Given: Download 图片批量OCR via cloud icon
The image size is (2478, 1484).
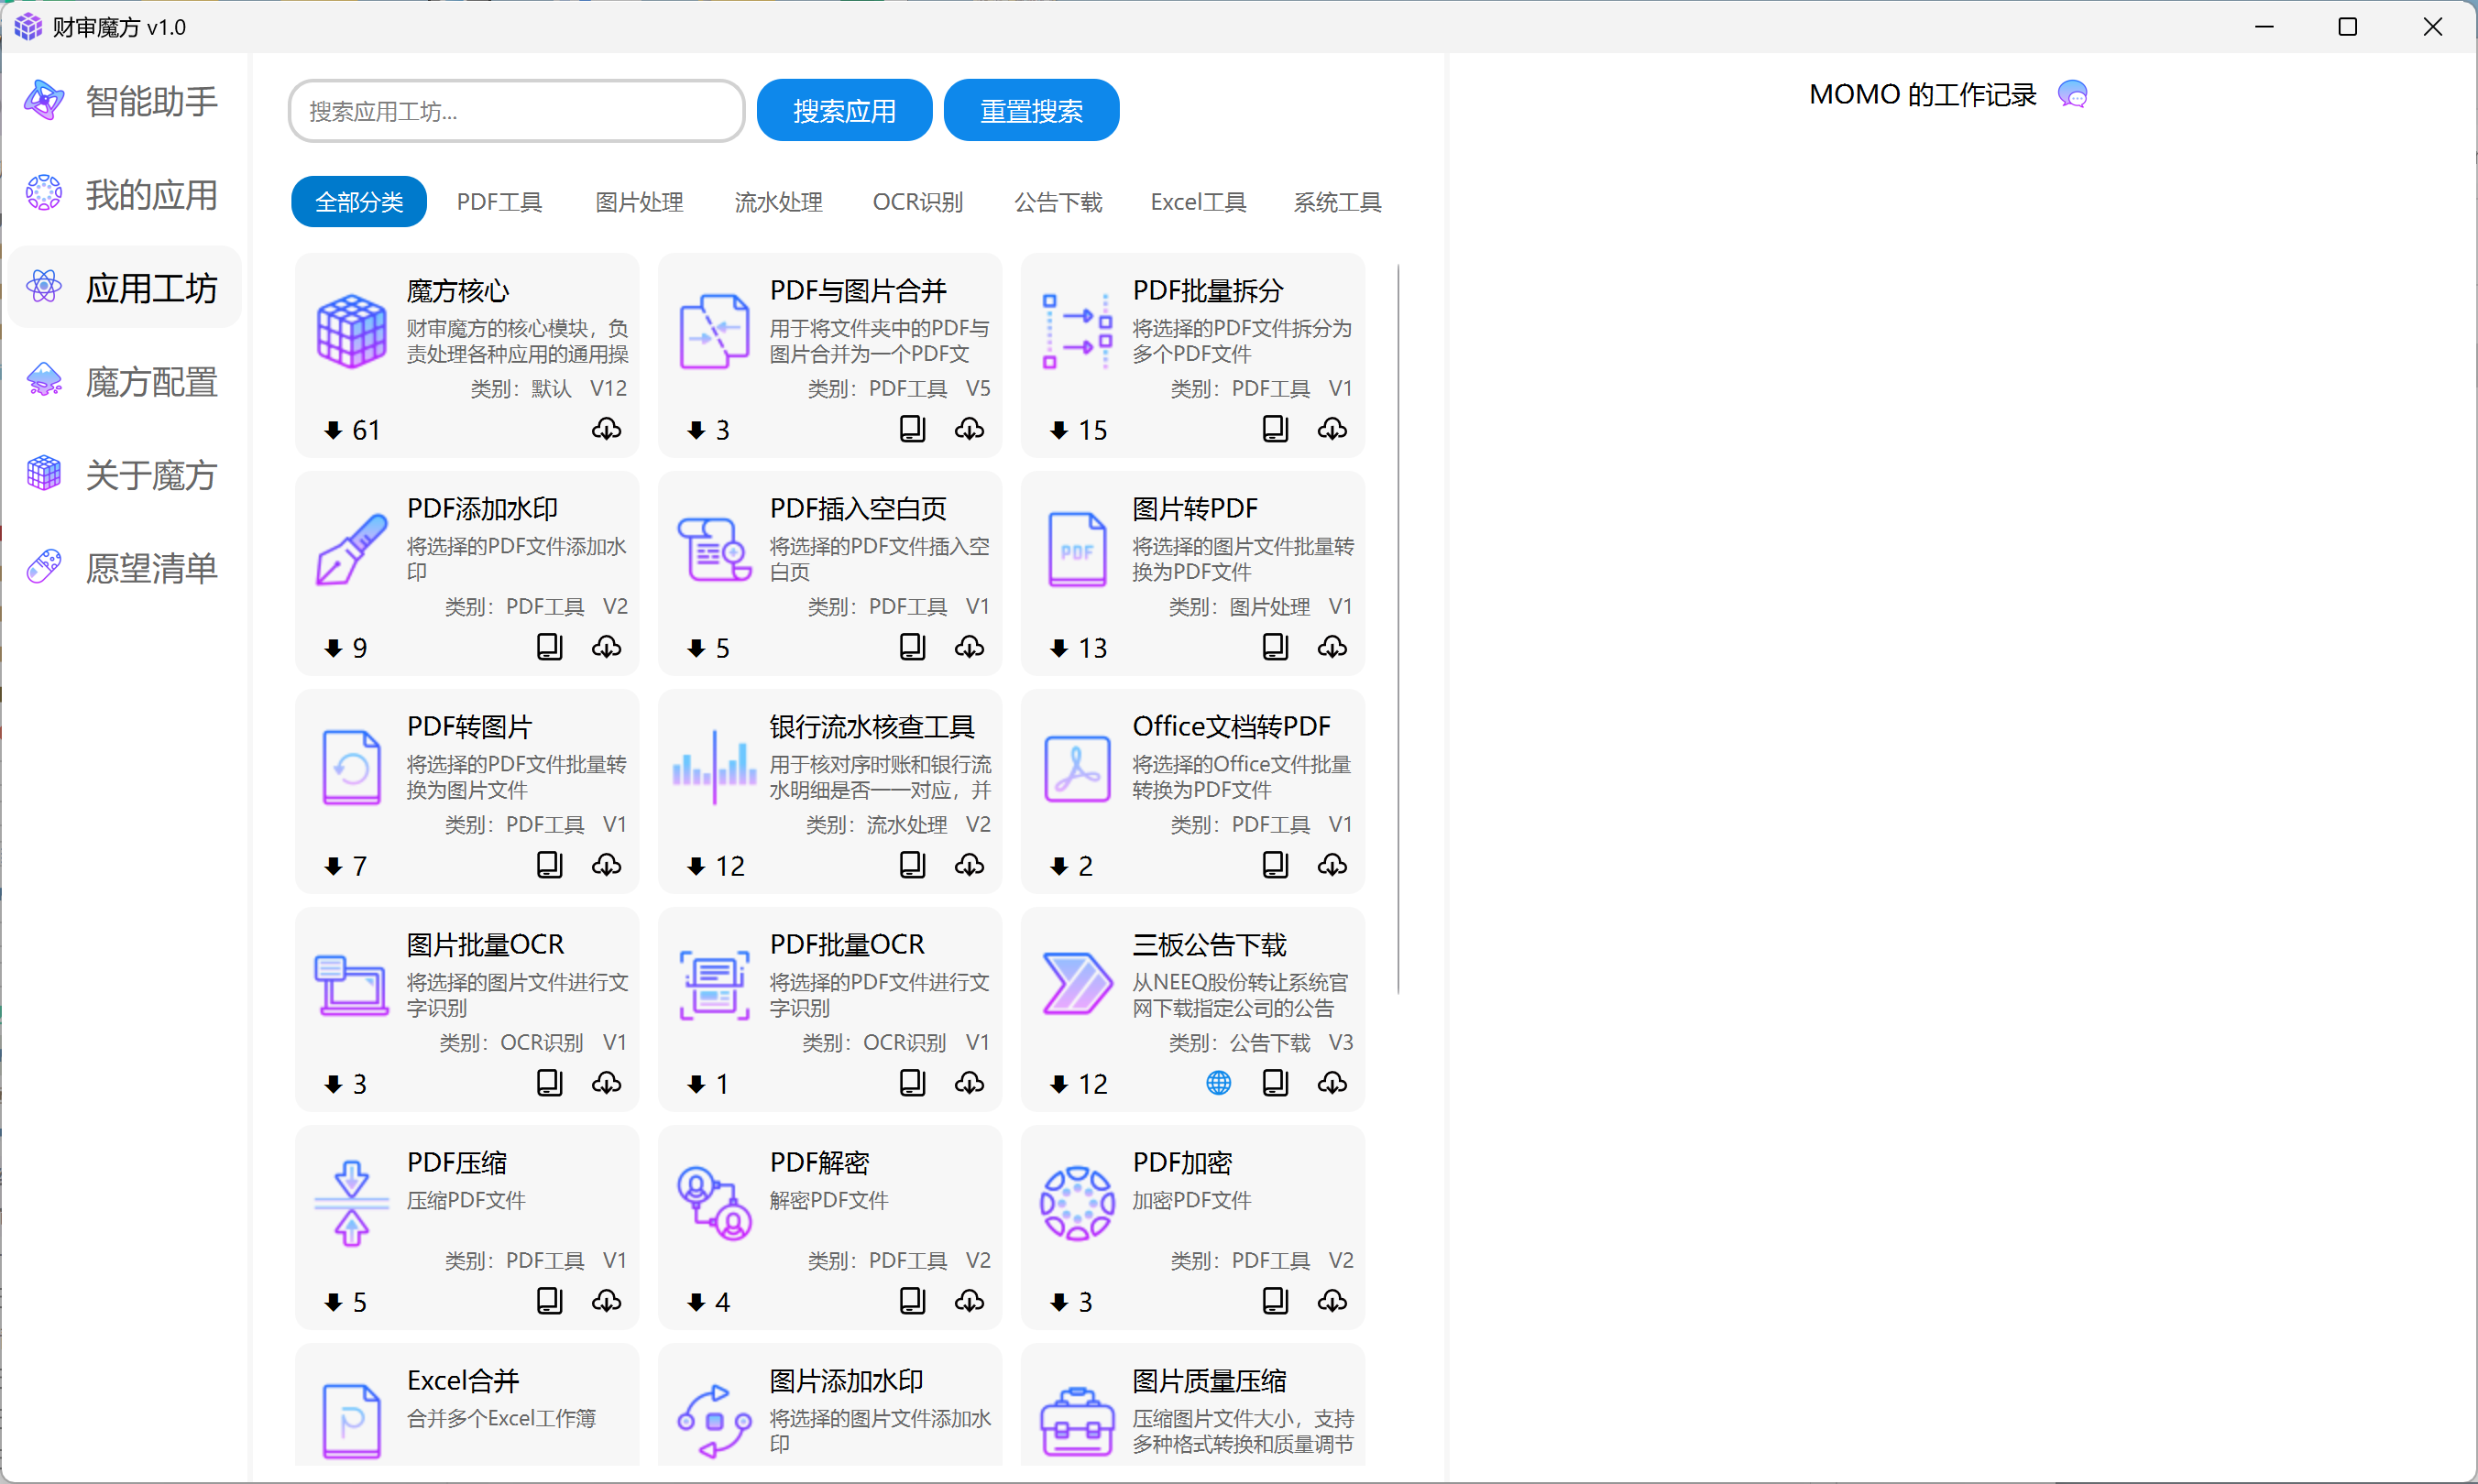Looking at the screenshot, I should pos(607,1083).
